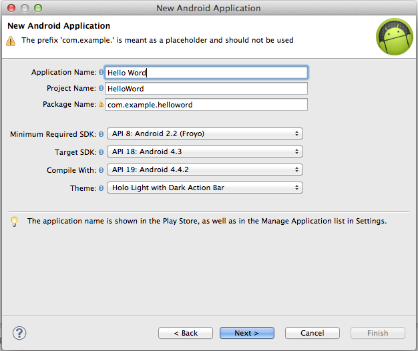Click the 'Project Name:' label
Image resolution: width=418 pixels, height=351 pixels.
click(71, 88)
